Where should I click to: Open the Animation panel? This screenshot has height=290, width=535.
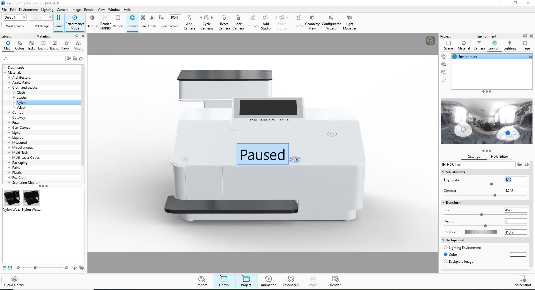[x=268, y=281]
